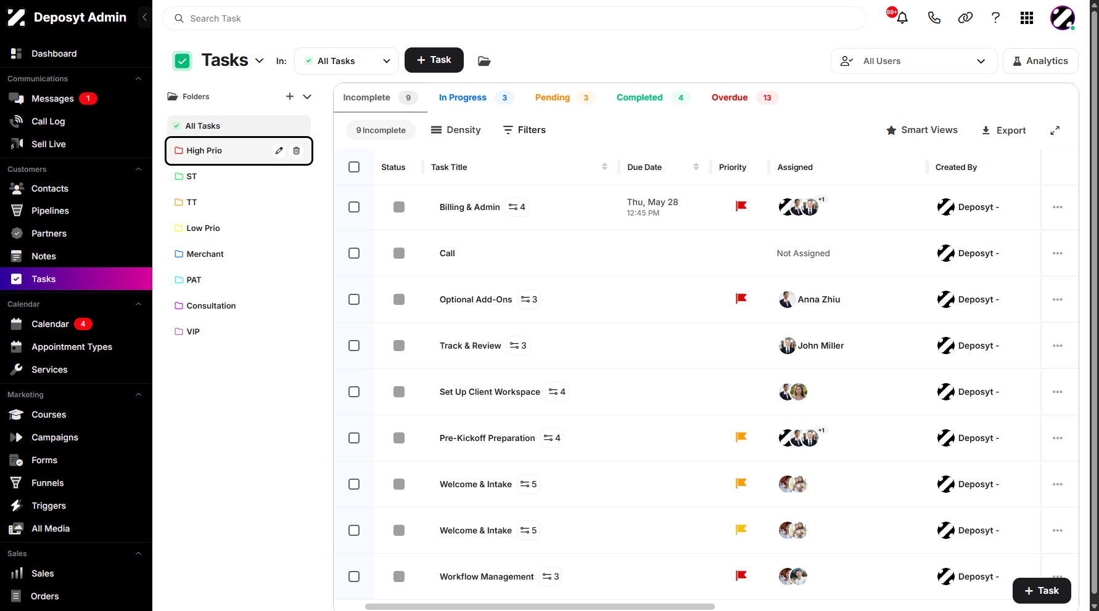This screenshot has width=1099, height=611.
Task: Check the Billing & Admin task checkbox
Action: (354, 207)
